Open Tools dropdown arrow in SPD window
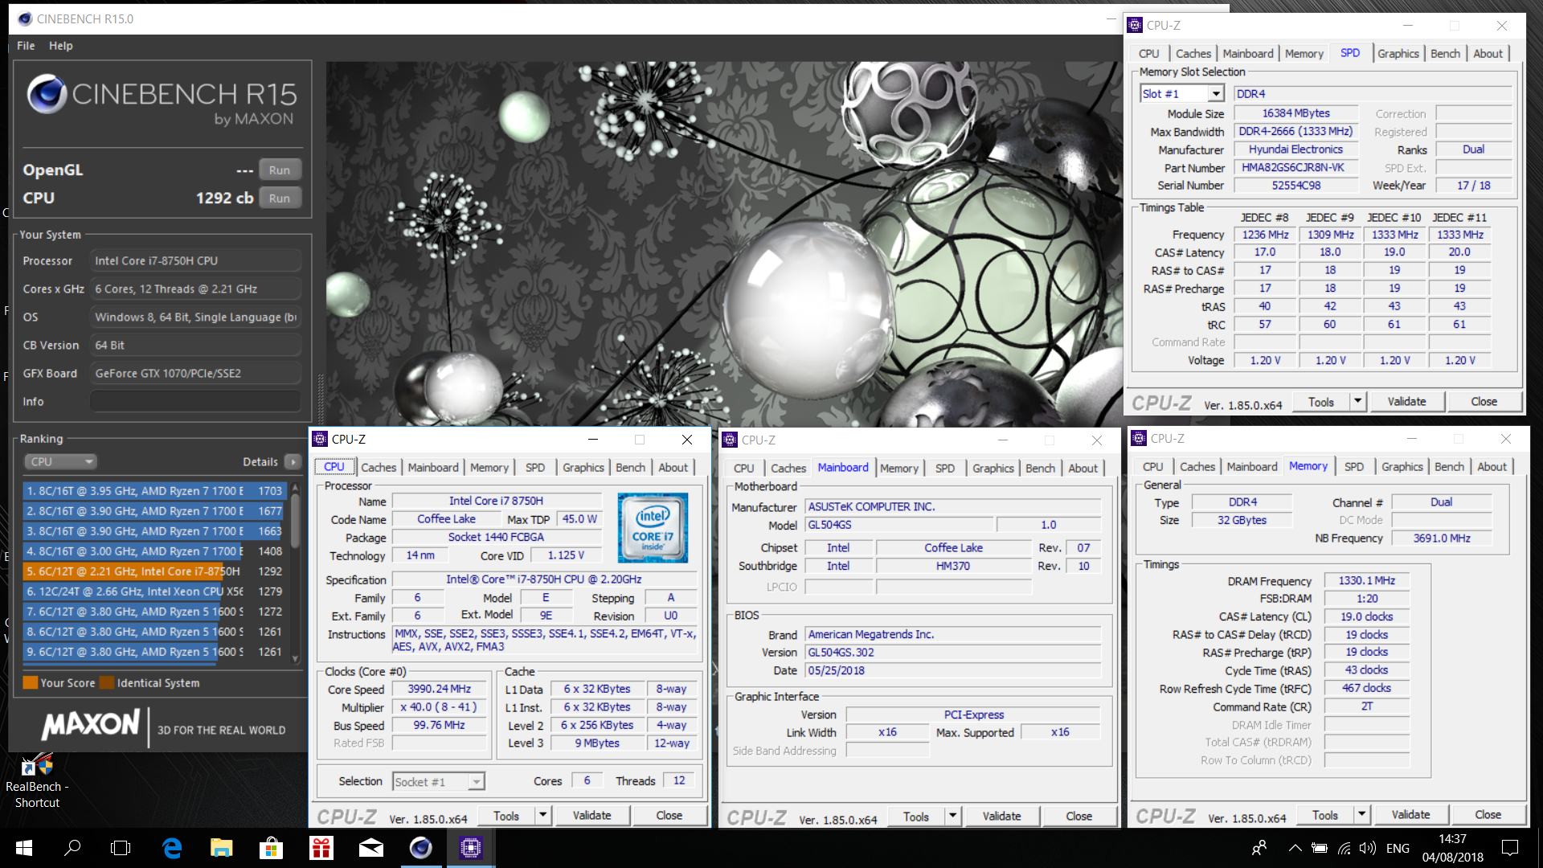1543x868 pixels. (1357, 401)
